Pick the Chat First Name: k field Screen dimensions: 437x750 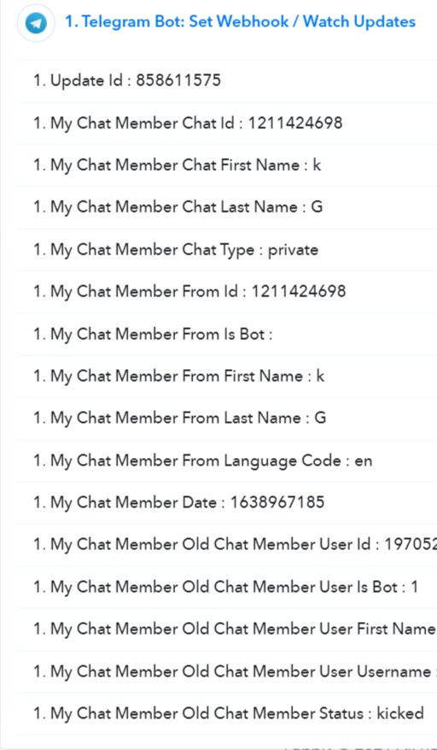coord(227,166)
